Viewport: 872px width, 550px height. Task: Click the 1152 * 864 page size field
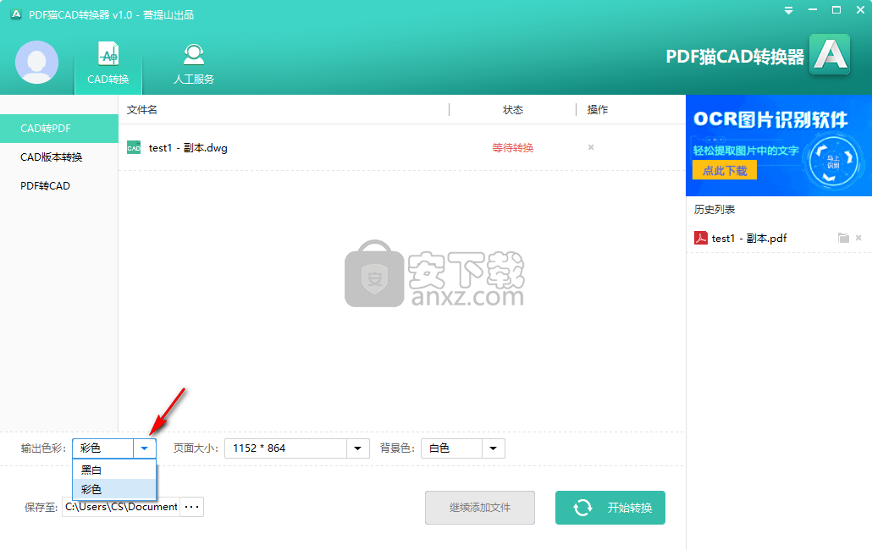coord(286,448)
